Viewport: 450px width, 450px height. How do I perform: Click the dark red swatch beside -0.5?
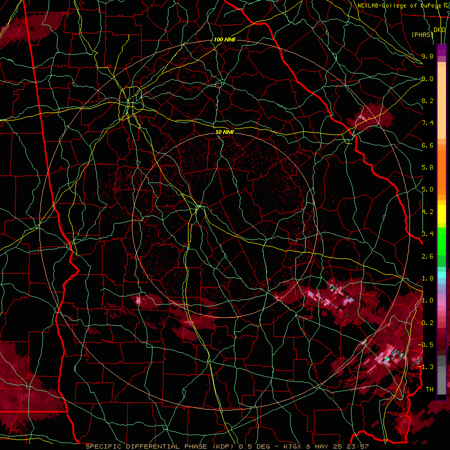click(441, 347)
